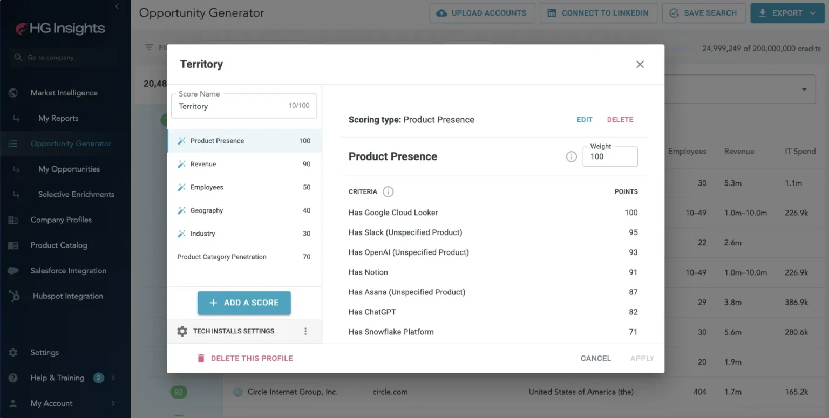Click the Help & Training question icon

pos(13,378)
